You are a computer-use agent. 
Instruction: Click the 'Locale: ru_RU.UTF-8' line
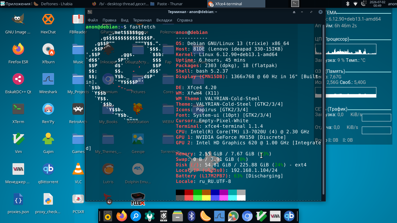[203, 181]
